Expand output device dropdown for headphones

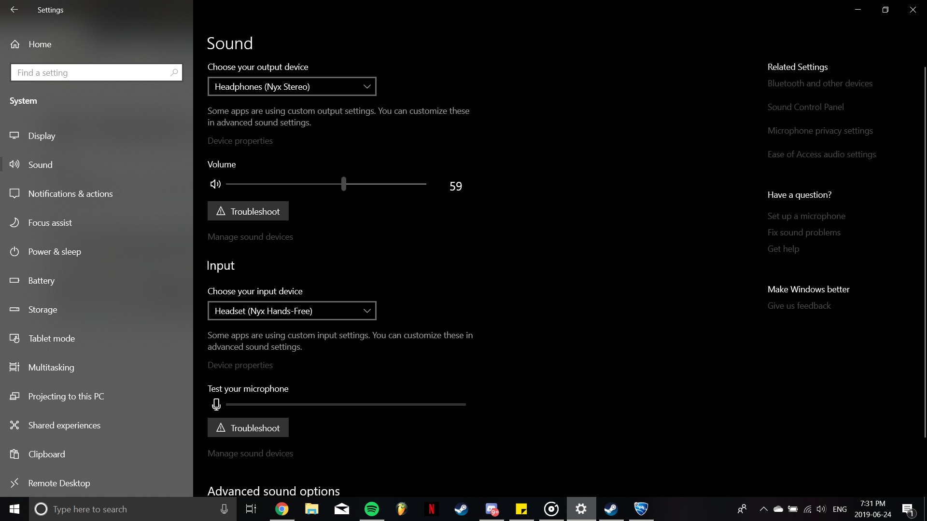point(292,86)
